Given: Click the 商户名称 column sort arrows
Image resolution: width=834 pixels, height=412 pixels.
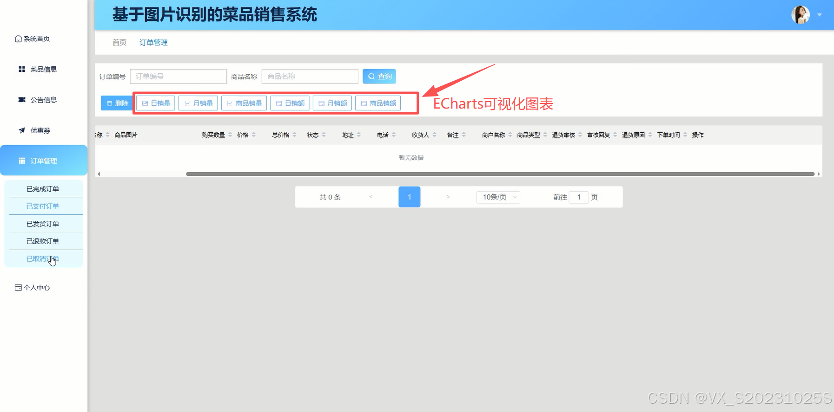Looking at the screenshot, I should (x=510, y=135).
